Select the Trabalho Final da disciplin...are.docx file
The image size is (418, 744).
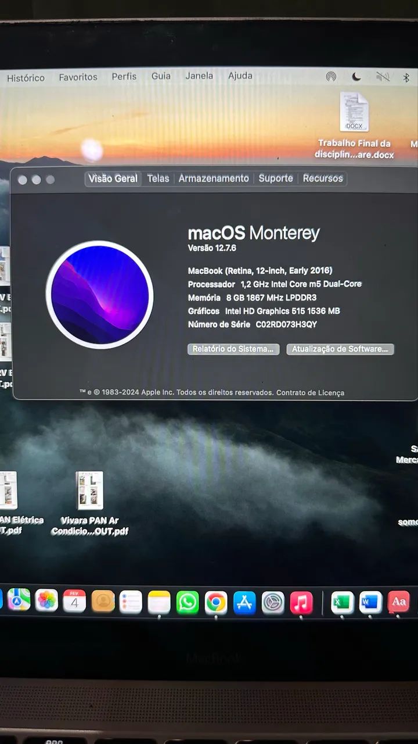(x=354, y=126)
